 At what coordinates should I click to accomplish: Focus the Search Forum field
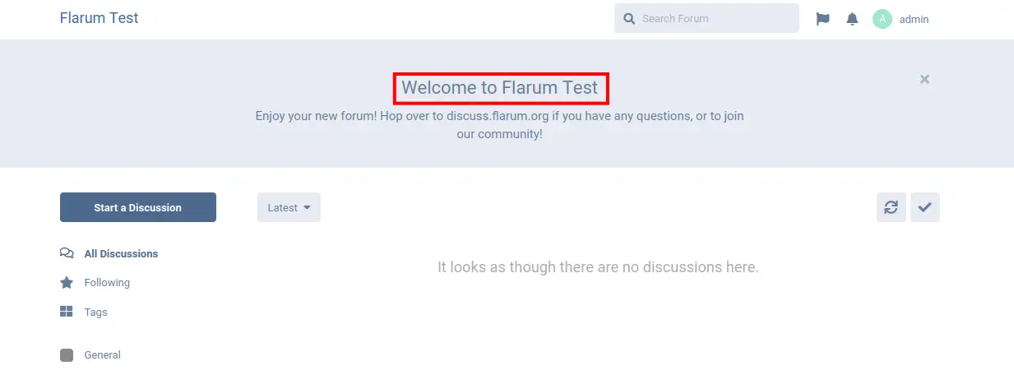(706, 18)
